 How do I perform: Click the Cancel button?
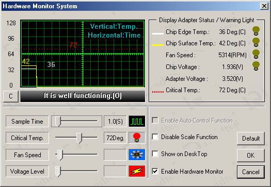[251, 172]
